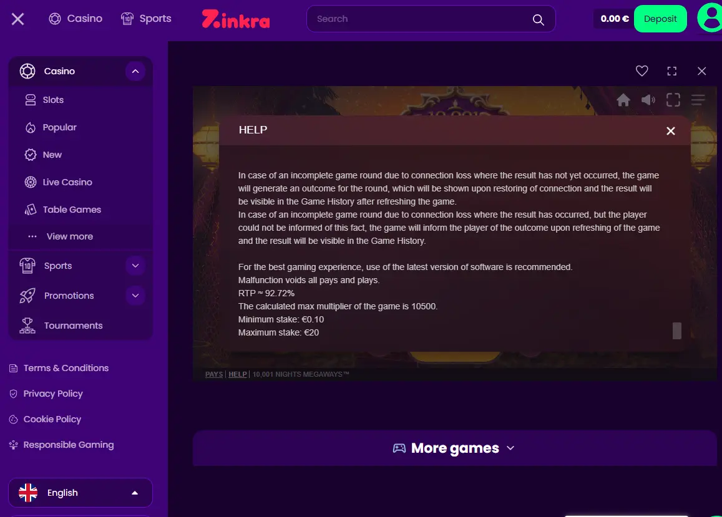Image resolution: width=722 pixels, height=517 pixels.
Task: Collapse the Casino sidebar section
Action: [135, 71]
